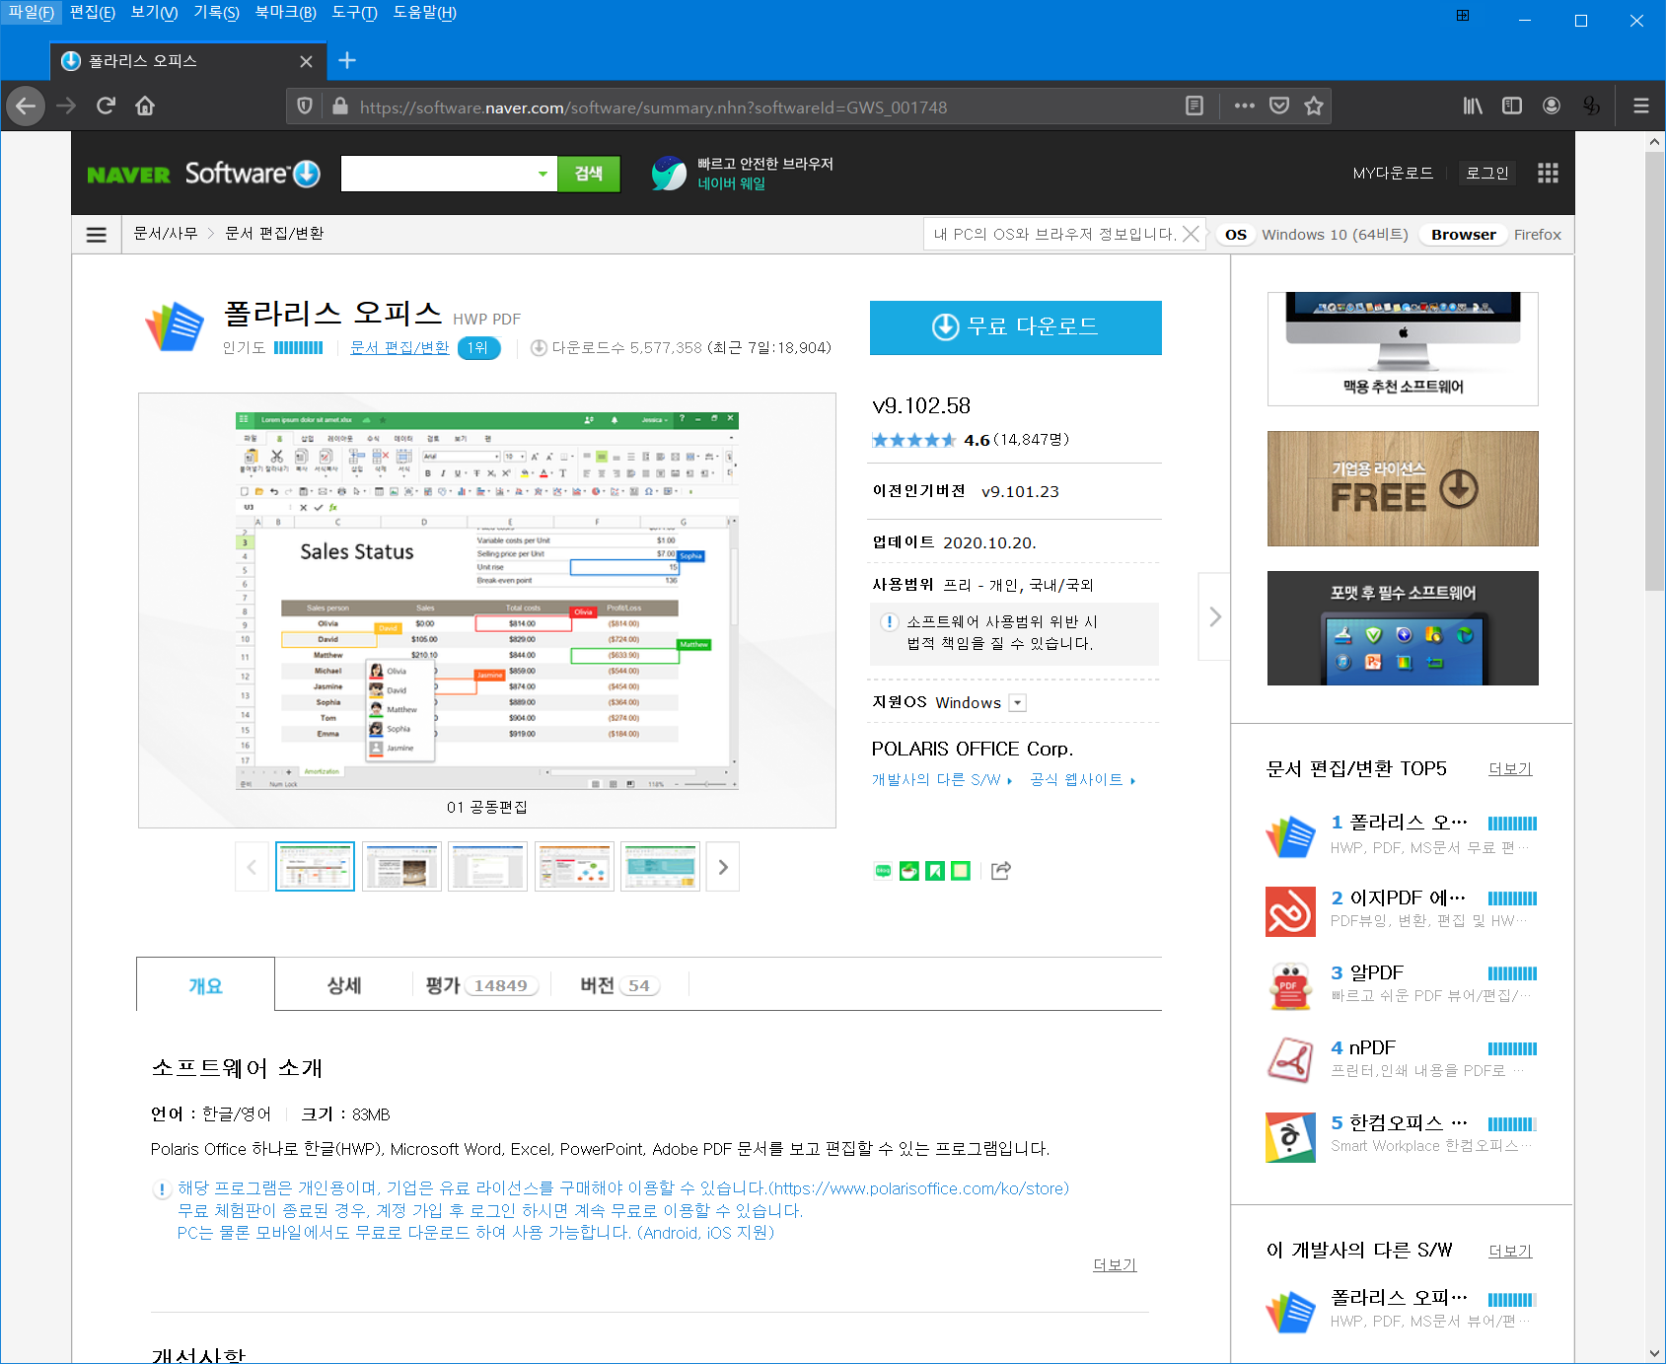
Task: Click the 무료 다운로드 button
Action: point(1015,327)
